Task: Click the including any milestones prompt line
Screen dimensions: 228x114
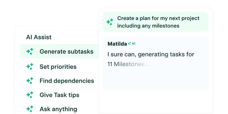Action: 148,26
